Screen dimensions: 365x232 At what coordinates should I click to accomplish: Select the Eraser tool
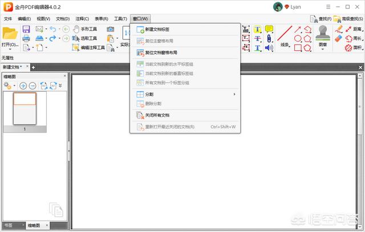tap(338, 38)
